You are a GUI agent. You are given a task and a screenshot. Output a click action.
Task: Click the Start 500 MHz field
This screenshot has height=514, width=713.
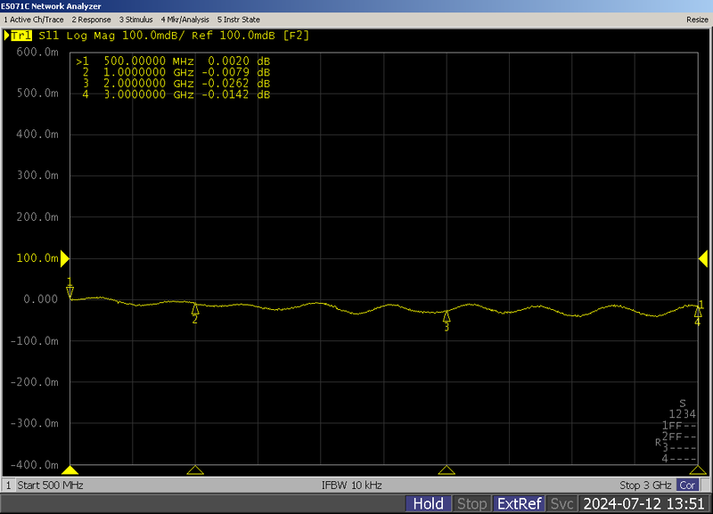[53, 485]
